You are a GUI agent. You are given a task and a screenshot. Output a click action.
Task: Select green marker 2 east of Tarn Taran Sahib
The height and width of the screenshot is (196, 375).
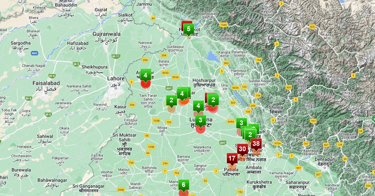tap(171, 101)
